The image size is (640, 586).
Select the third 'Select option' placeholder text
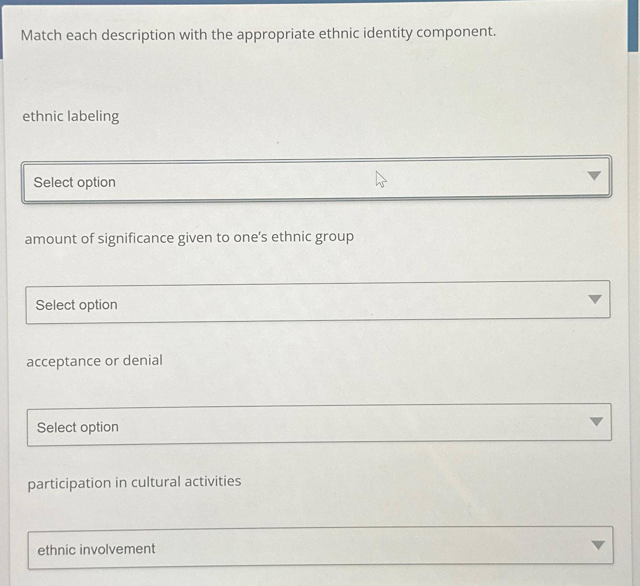tap(77, 427)
